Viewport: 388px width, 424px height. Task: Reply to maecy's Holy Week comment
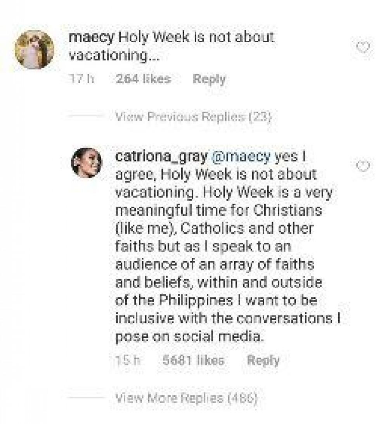click(x=209, y=79)
